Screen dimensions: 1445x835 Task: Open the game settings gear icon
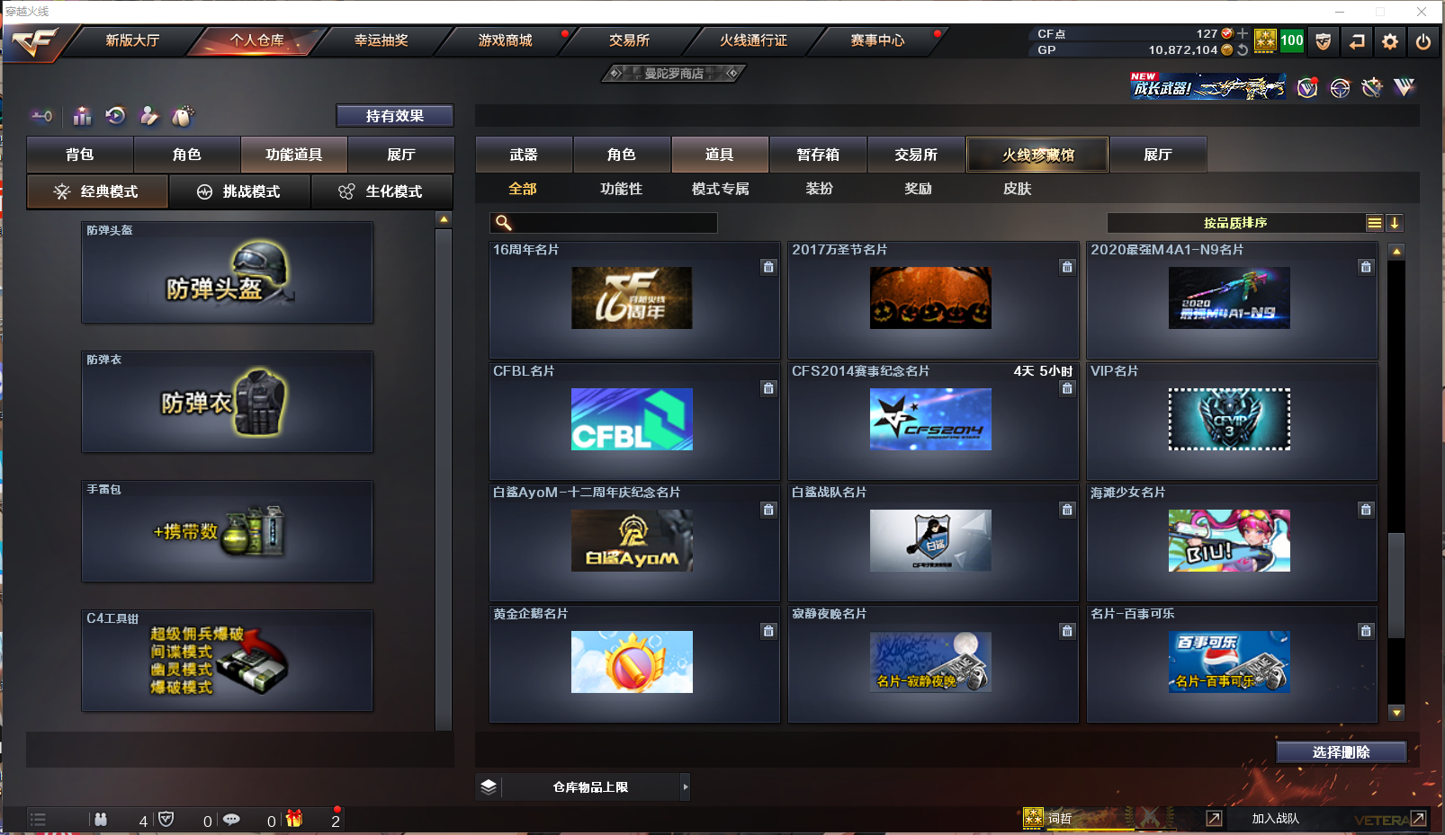pyautogui.click(x=1390, y=41)
